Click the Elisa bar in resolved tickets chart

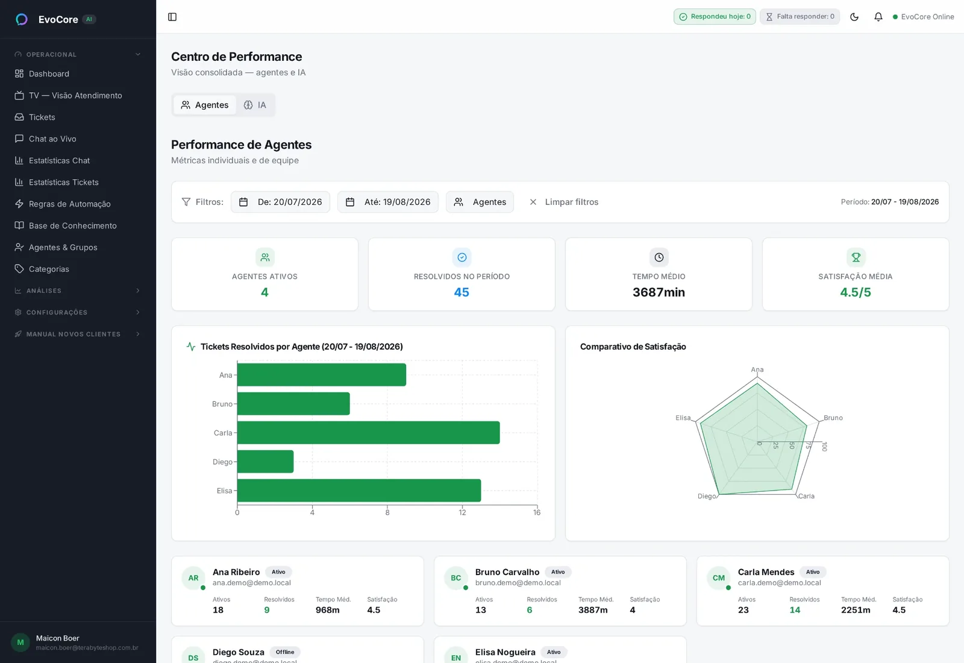click(359, 491)
